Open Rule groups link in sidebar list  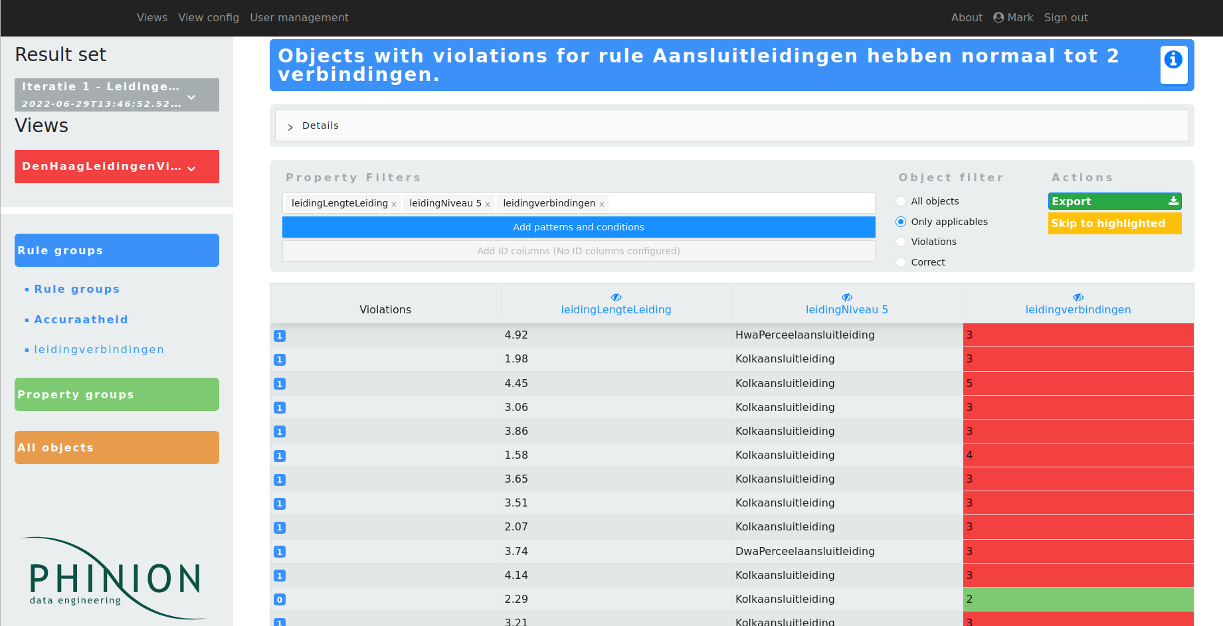click(77, 289)
